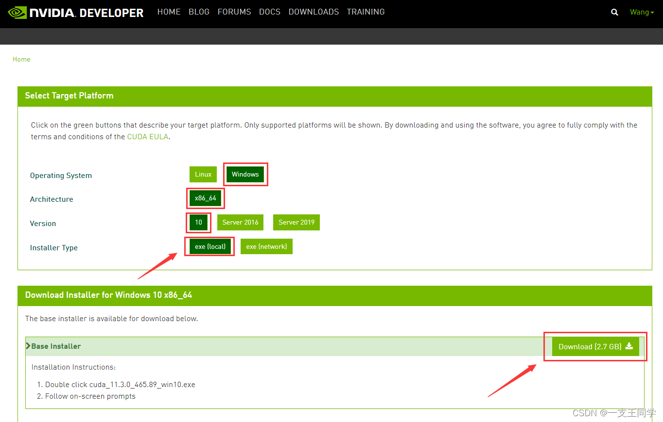Open the TRAINING menu item
This screenshot has width=663, height=422.
(x=366, y=12)
